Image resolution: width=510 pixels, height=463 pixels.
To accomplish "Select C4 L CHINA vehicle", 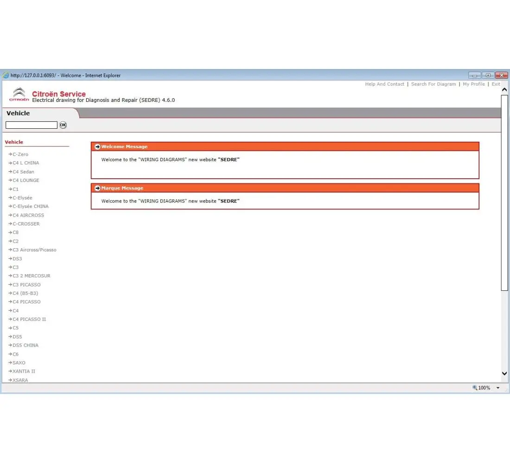I will (25, 163).
